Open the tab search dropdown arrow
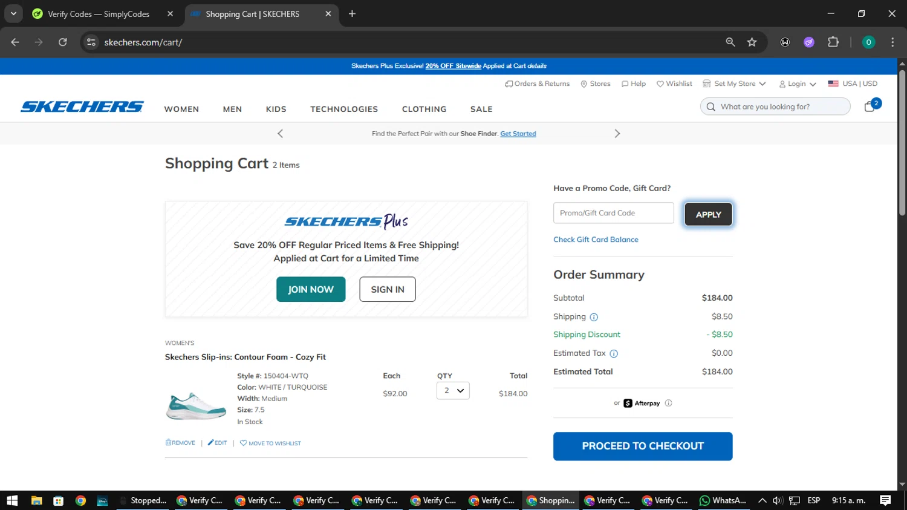907x510 pixels. 13,14
